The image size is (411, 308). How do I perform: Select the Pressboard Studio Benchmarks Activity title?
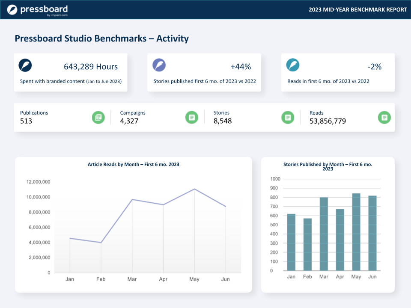(x=102, y=38)
